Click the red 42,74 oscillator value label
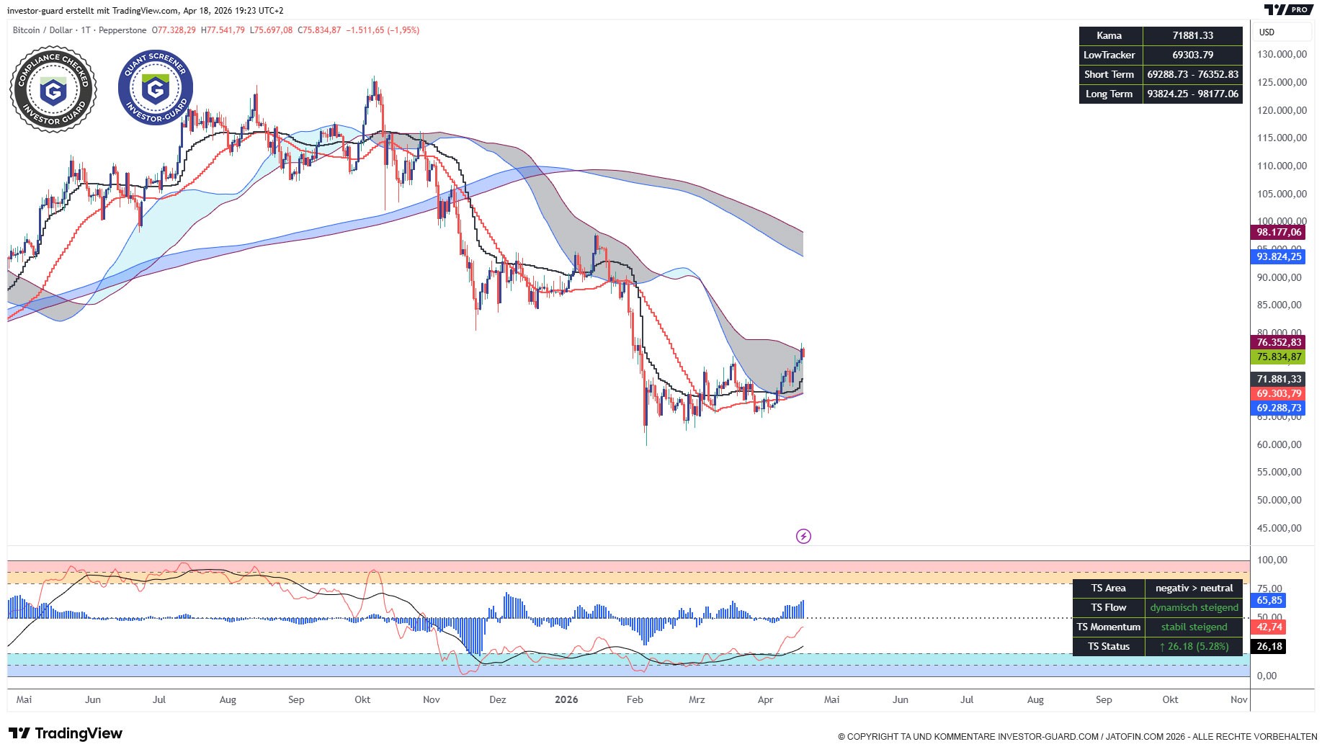Image resolution: width=1322 pixels, height=752 pixels. 1269,627
